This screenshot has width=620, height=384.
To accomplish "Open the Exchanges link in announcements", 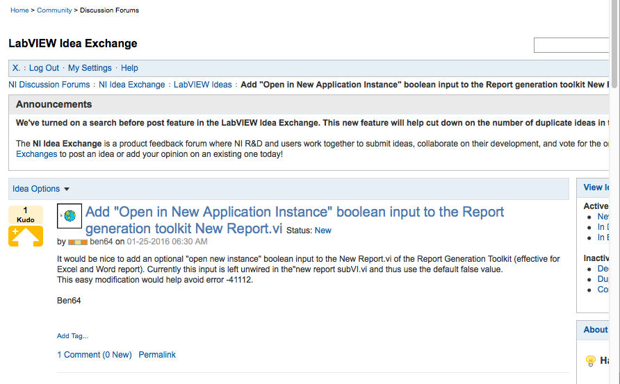I will coord(36,154).
